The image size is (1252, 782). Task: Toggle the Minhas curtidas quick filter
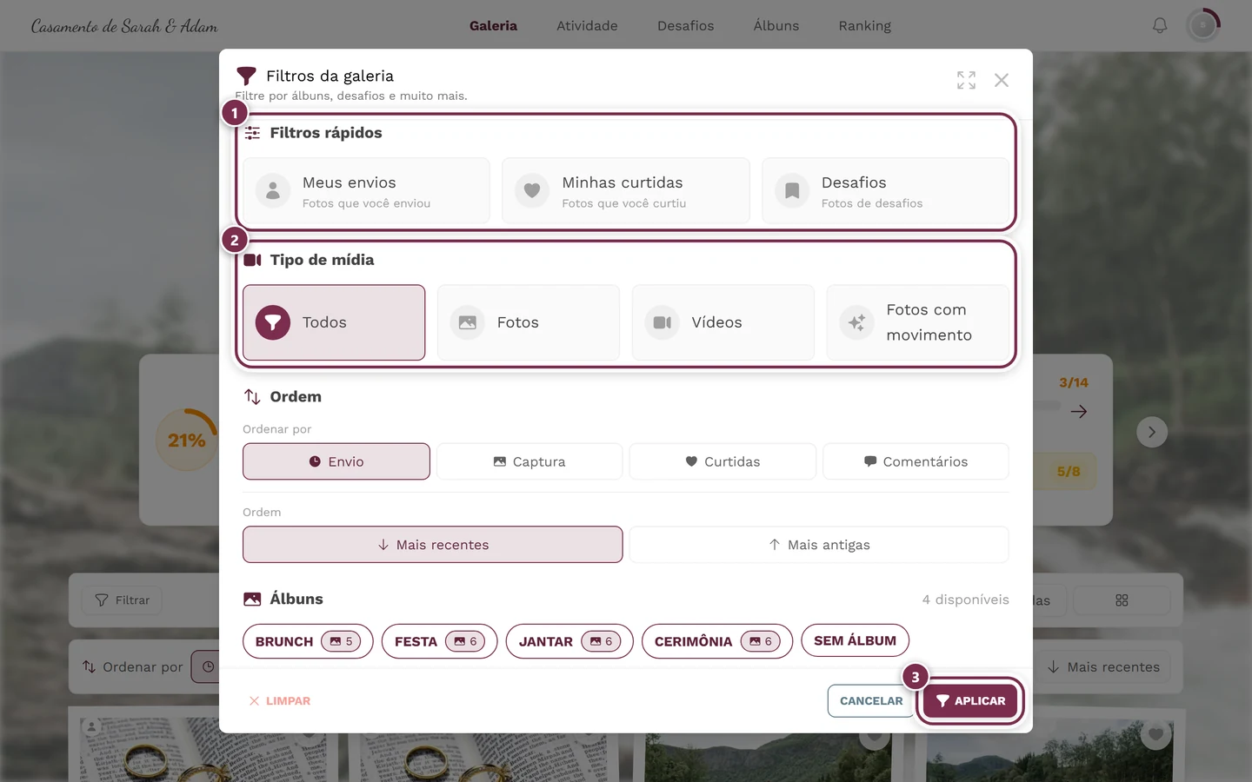pyautogui.click(x=626, y=191)
